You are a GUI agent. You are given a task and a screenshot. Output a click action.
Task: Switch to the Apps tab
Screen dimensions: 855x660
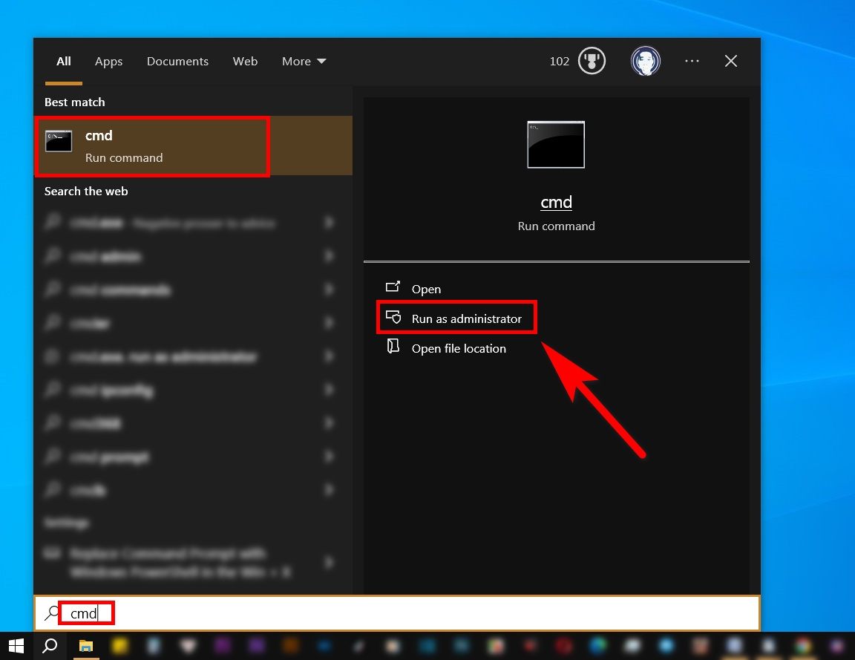click(108, 61)
